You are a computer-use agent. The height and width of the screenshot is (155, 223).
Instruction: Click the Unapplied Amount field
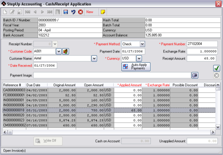tap(202, 141)
